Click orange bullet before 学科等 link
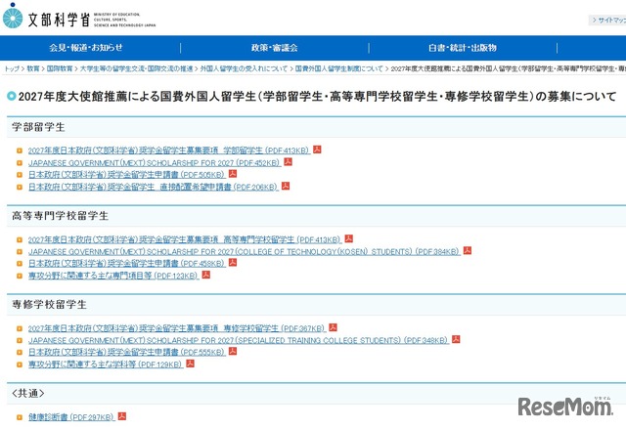This screenshot has width=626, height=429. [20, 365]
